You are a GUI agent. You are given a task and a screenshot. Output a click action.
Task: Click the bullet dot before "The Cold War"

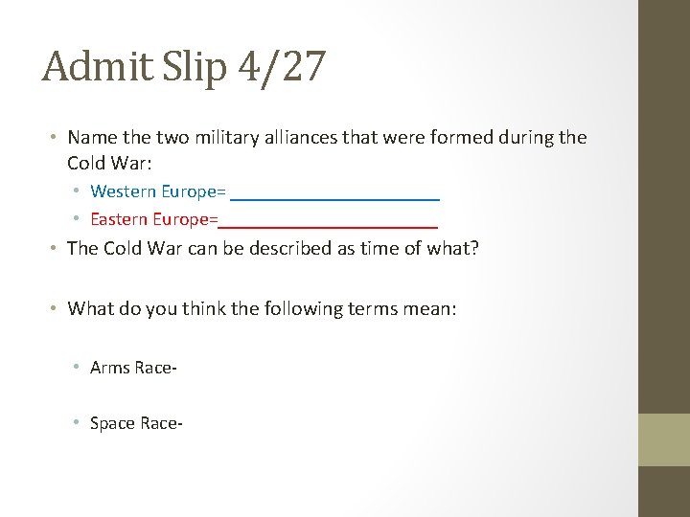point(55,249)
